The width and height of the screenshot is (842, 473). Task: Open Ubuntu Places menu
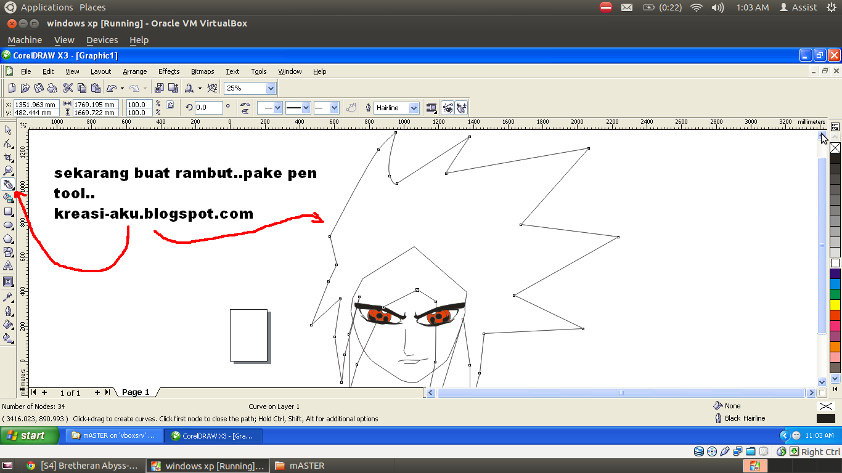(92, 7)
